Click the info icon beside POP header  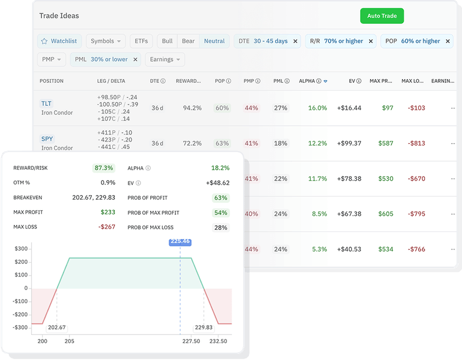228,81
